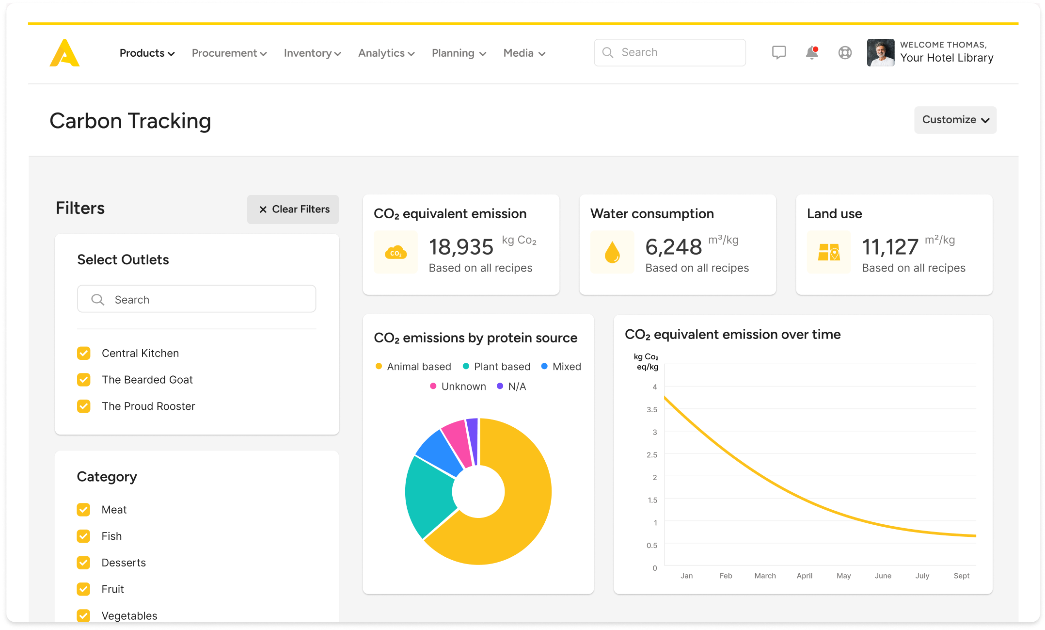1045x630 pixels.
Task: Click the X icon on Clear Filters
Action: 263,210
